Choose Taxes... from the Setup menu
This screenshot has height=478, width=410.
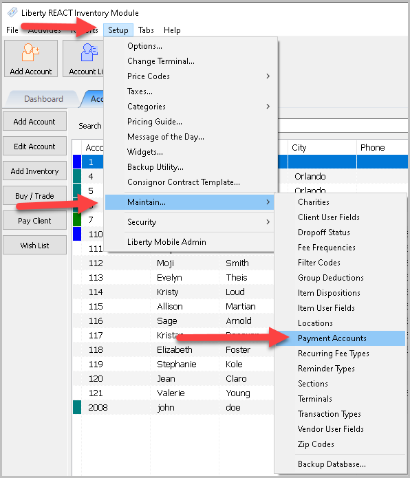pos(189,91)
